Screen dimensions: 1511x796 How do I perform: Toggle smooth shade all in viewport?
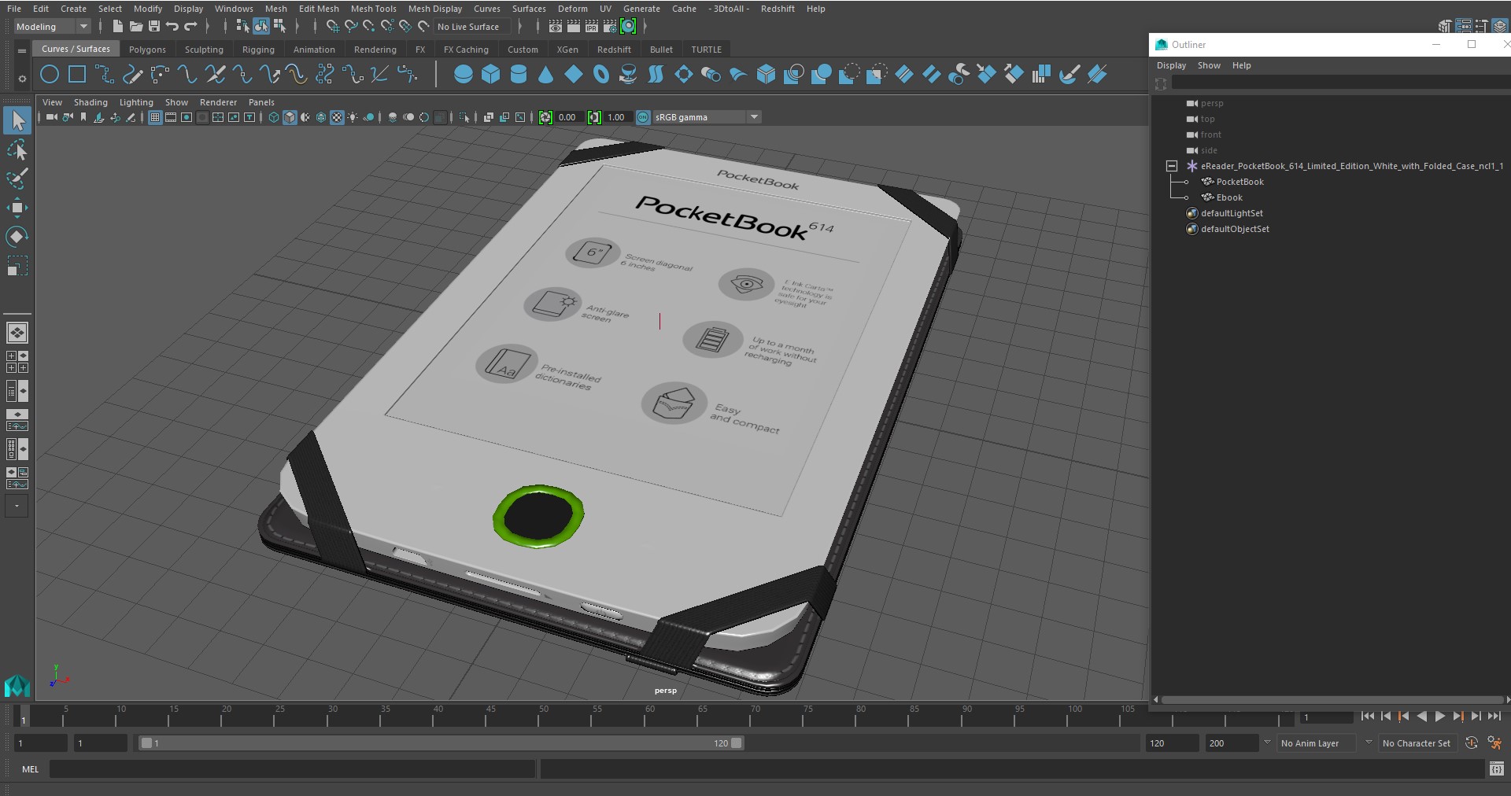(290, 117)
